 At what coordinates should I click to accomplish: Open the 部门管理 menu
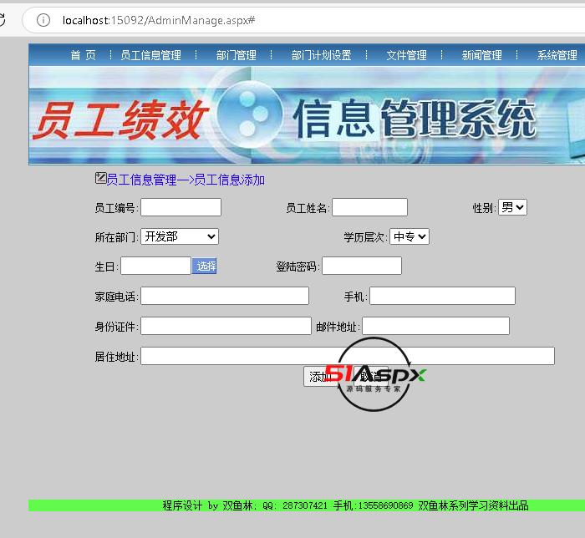pyautogui.click(x=237, y=55)
